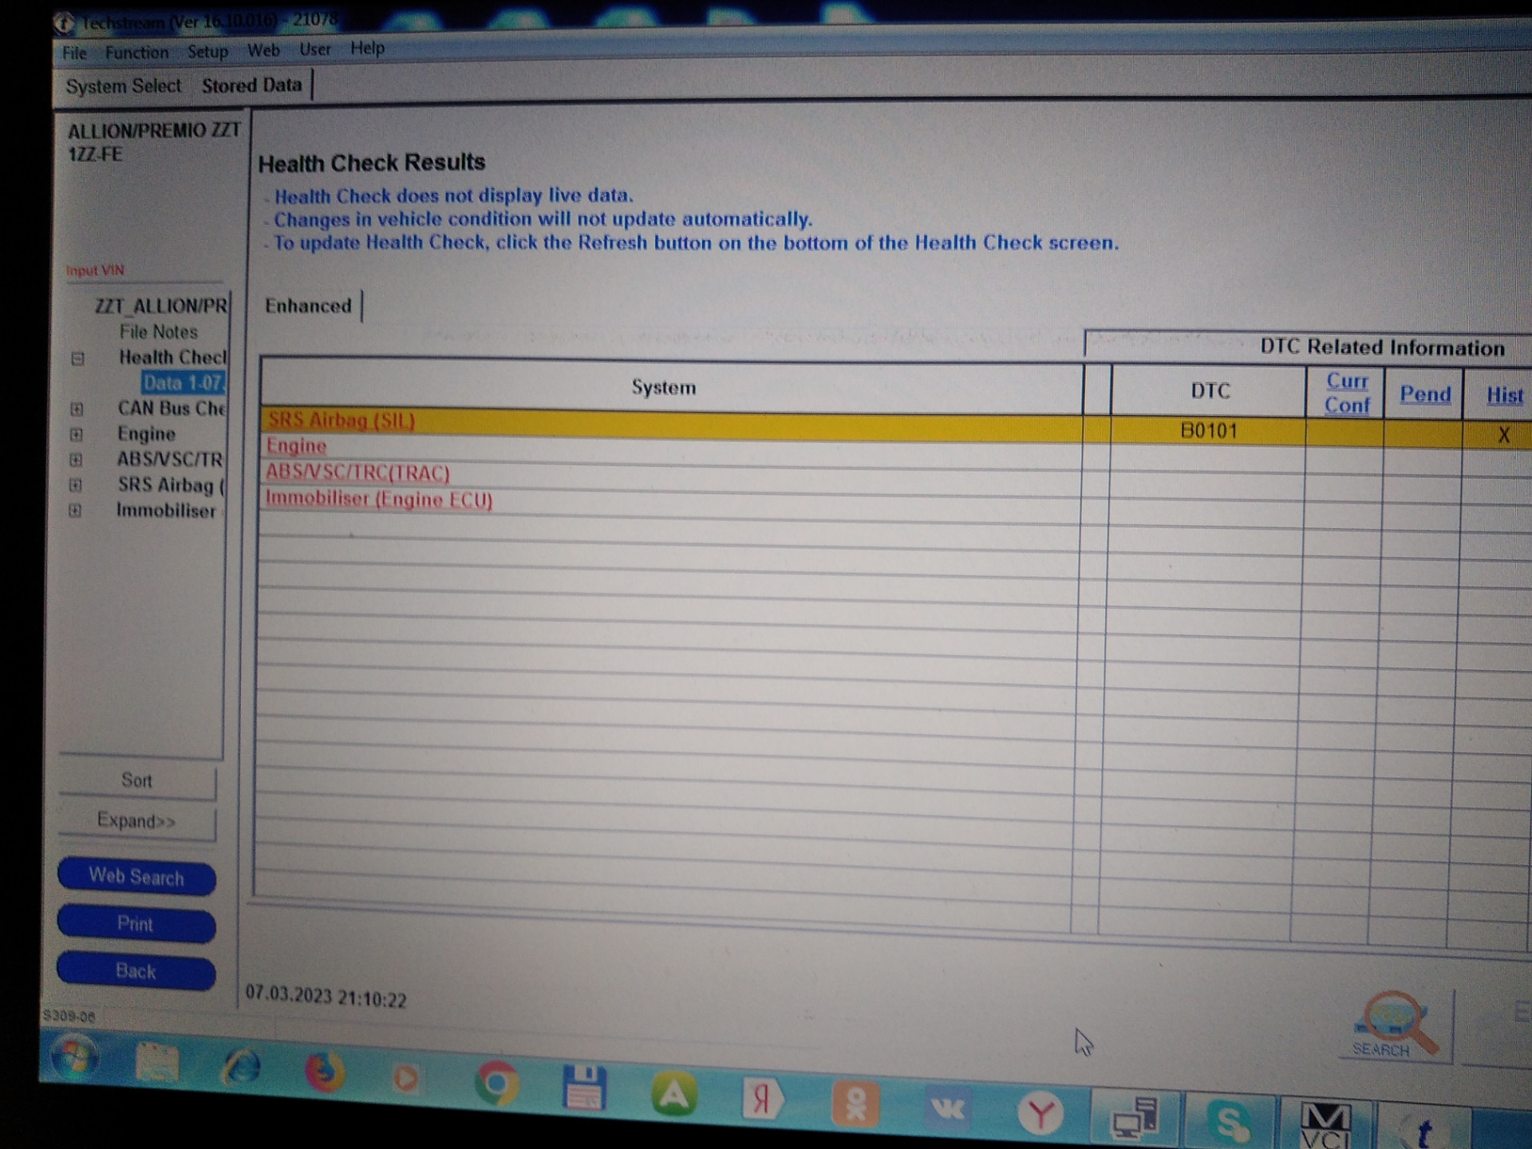Open the Web menu
The height and width of the screenshot is (1149, 1532).
point(263,50)
